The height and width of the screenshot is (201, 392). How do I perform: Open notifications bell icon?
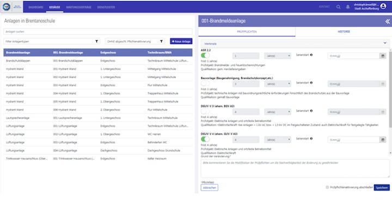click(x=348, y=7)
